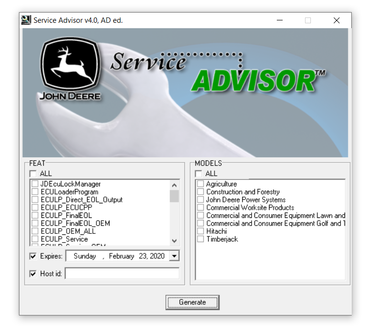Check the JDEcuLockManager checkbox
Viewport: 378px width, 331px height.
point(35,184)
